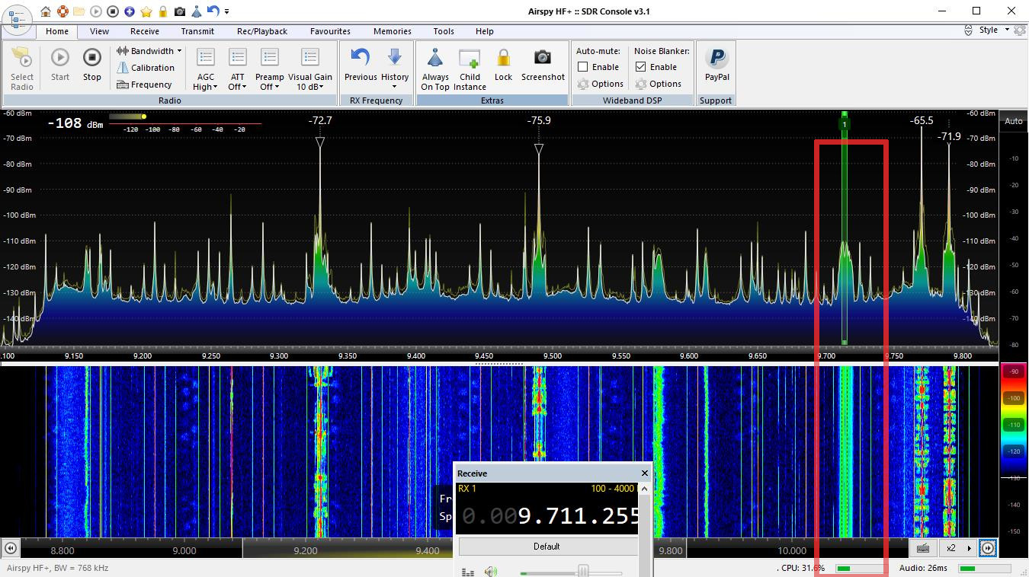Create a Child Instance
Screen dimensions: 1029x577
point(470,69)
